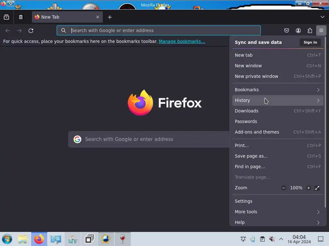Open the Firefox account icon

pos(298,30)
